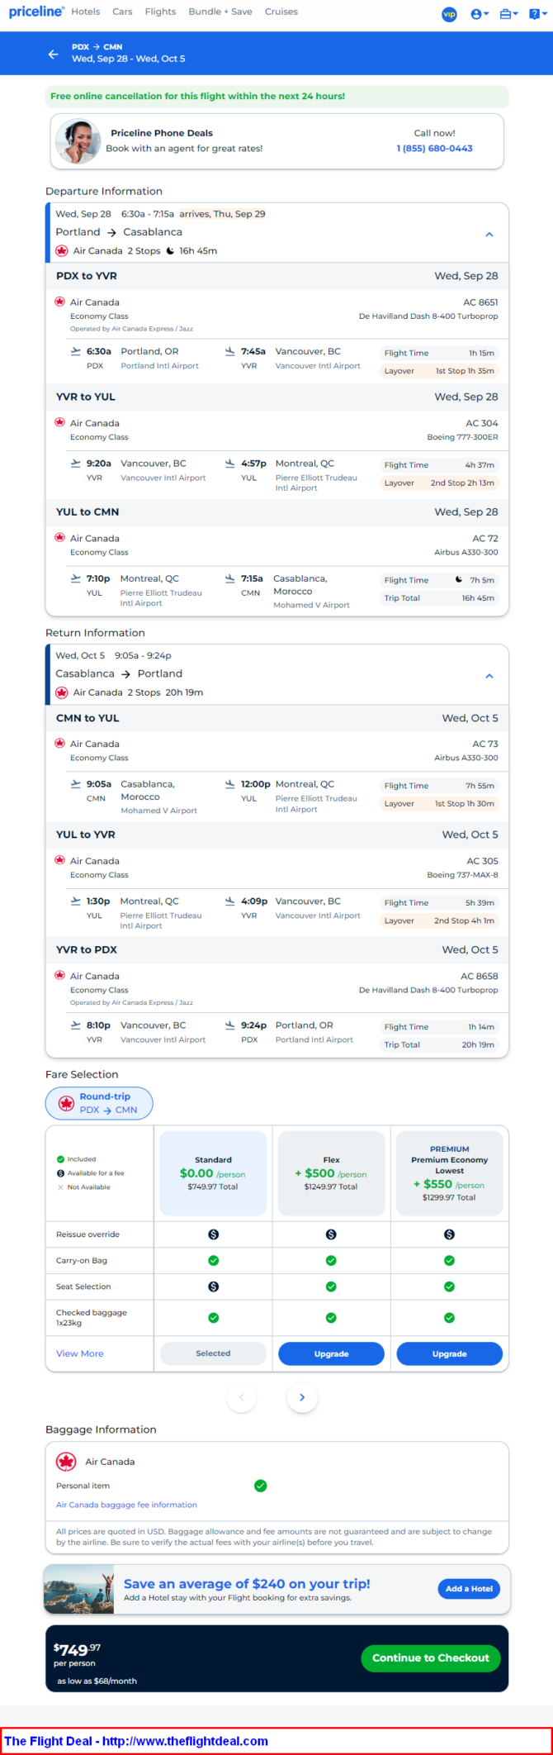Click the Selected button under Standard
This screenshot has height=1755, width=553.
pos(213,1353)
